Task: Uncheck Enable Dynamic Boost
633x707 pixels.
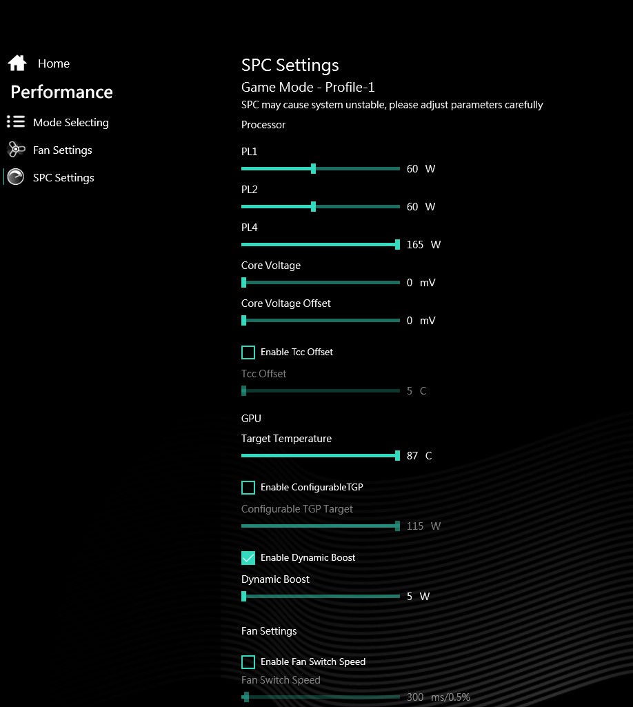Action: (x=248, y=558)
